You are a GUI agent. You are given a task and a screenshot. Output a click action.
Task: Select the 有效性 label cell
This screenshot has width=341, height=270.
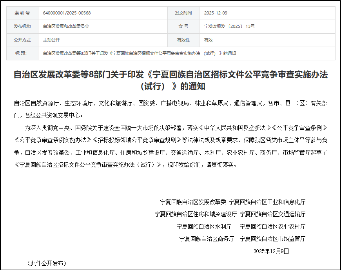(183, 40)
